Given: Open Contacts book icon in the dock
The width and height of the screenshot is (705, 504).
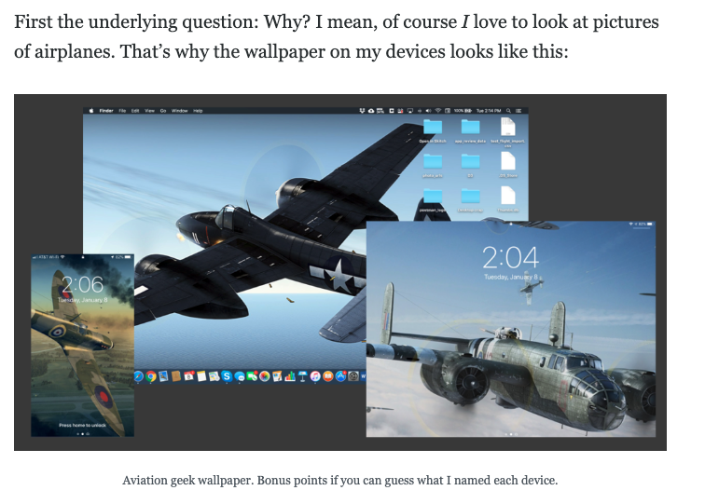Looking at the screenshot, I should tap(176, 376).
